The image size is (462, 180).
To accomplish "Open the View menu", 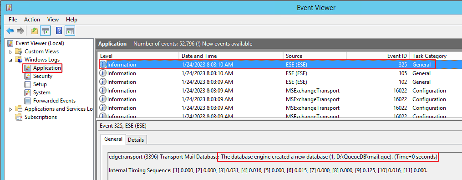I will pyautogui.click(x=53, y=20).
